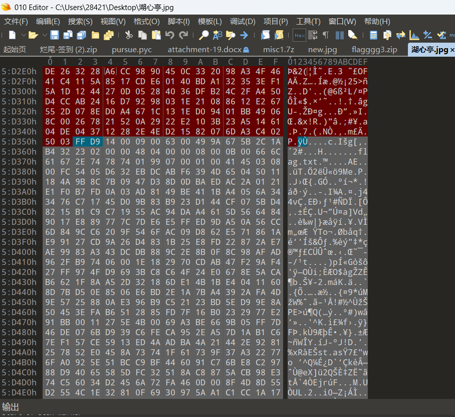This screenshot has height=417, width=455.
Task: Click the blue Goto arrow icon
Action: (x=244, y=35)
